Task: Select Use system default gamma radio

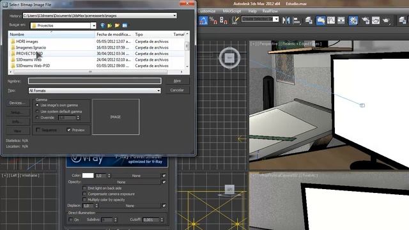Action: [37, 111]
